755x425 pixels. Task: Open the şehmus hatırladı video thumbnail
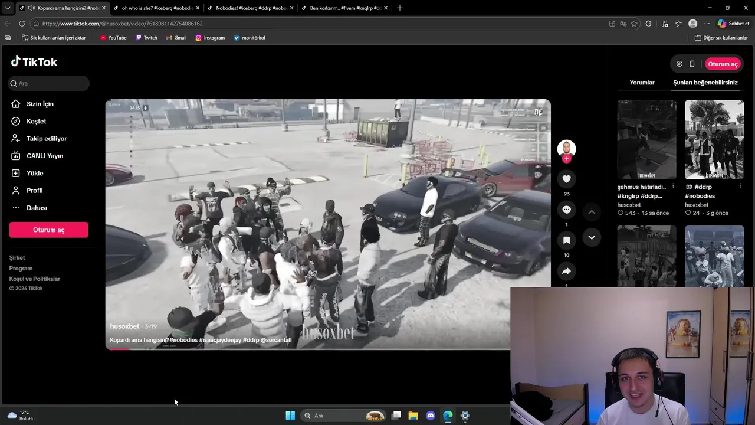[646, 139]
